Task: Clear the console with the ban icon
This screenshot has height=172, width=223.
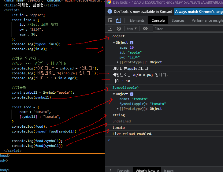Action: pos(119,29)
